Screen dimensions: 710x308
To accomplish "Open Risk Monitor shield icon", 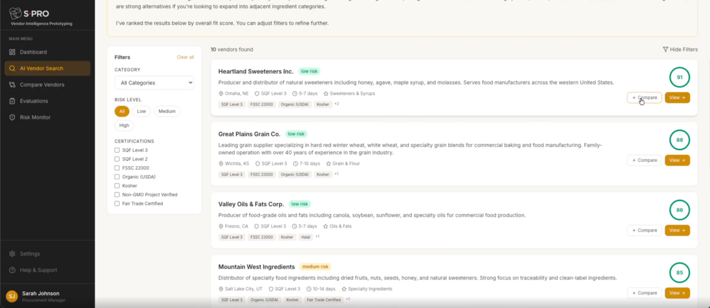I will 12,118.
